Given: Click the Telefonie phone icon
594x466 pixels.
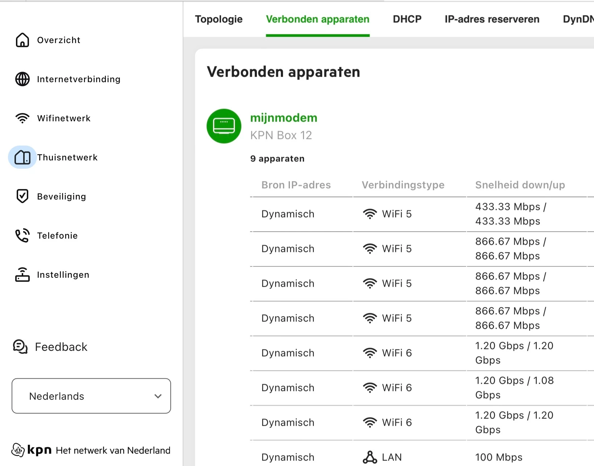Looking at the screenshot, I should point(22,236).
